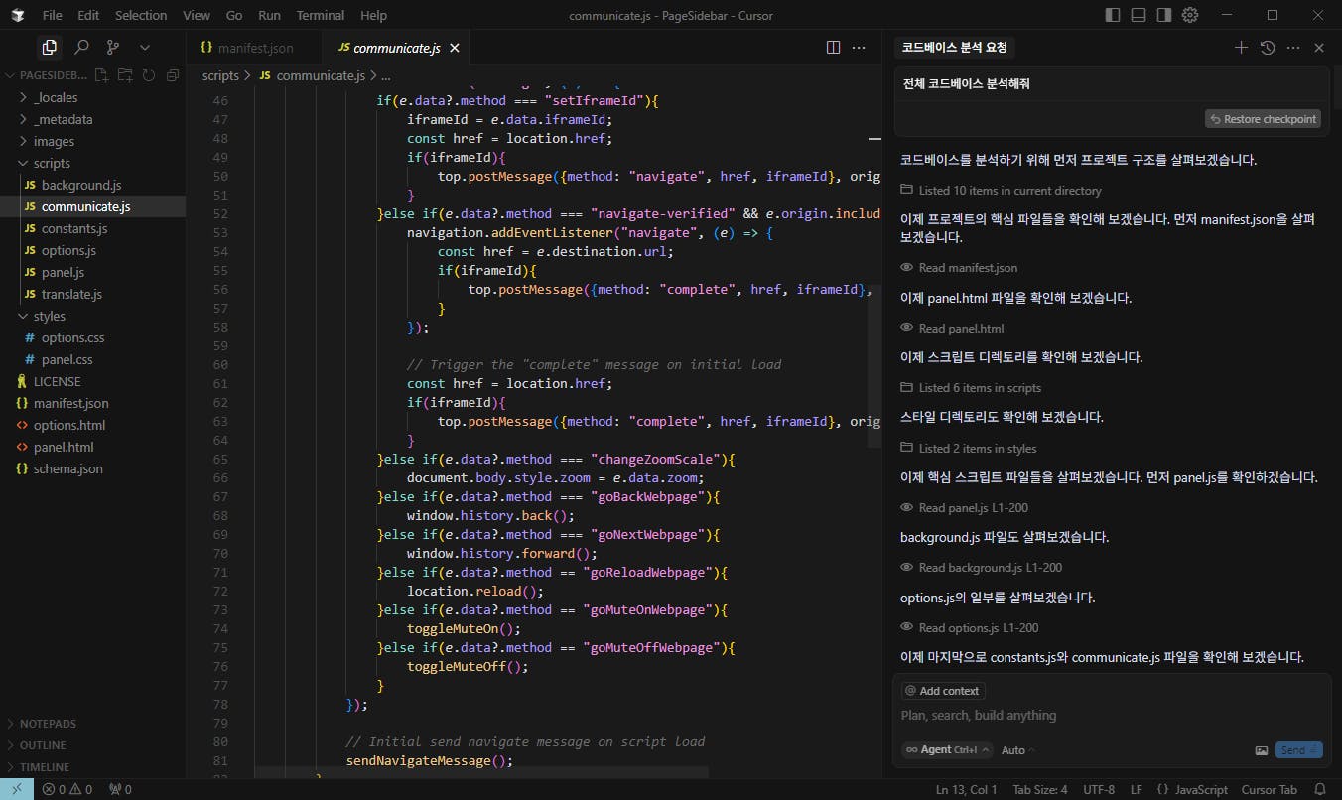The image size is (1342, 800).
Task: Open the Search view icon
Action: pos(81,47)
